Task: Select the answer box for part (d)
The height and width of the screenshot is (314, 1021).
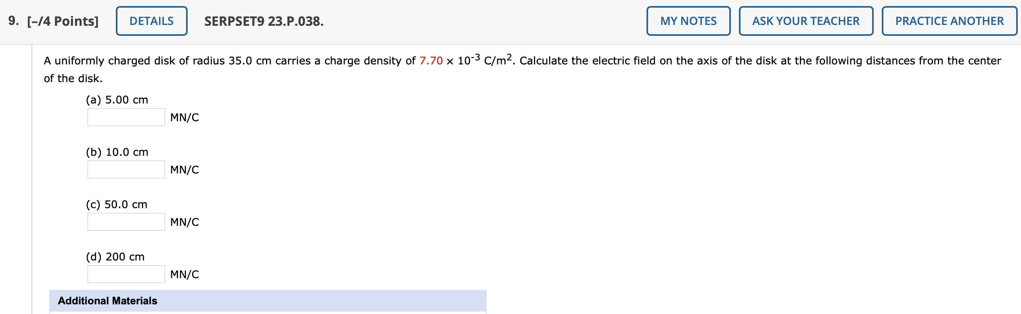Action: point(126,274)
